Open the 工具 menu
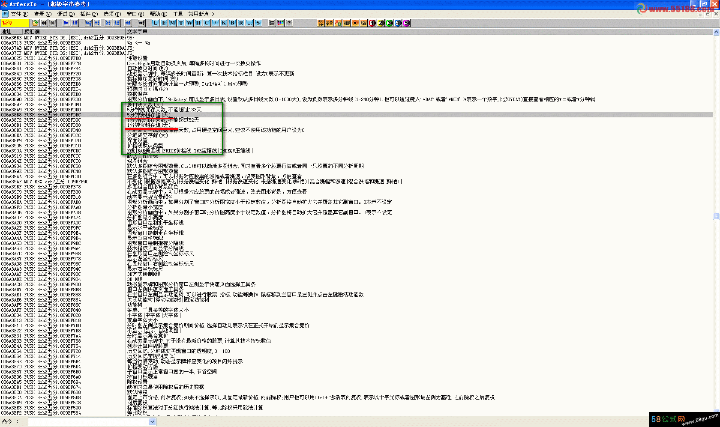The image size is (720, 427). [x=178, y=14]
